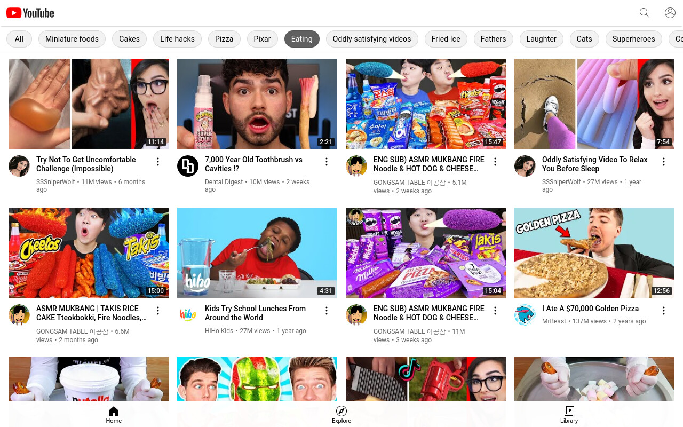Open Try Not To Get Uncomfortable Challenge title
Image resolution: width=683 pixels, height=427 pixels.
[86, 164]
